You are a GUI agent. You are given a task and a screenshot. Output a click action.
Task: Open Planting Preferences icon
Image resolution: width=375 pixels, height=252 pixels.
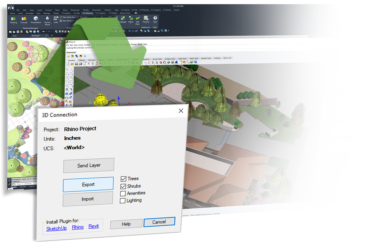click(x=146, y=18)
